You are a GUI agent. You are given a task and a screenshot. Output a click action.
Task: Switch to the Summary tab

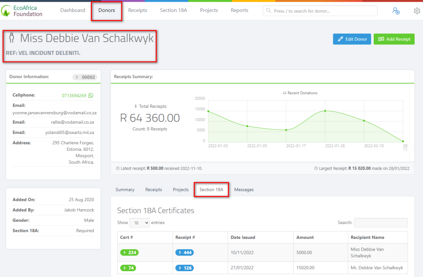point(125,189)
